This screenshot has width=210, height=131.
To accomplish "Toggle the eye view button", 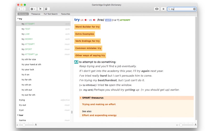I will tap(157, 9).
